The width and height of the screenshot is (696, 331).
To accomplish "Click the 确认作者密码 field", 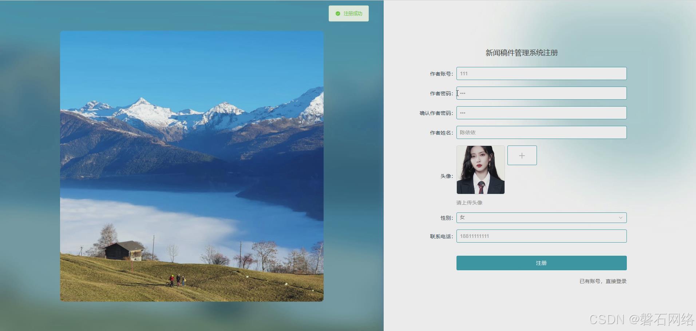I will (541, 113).
